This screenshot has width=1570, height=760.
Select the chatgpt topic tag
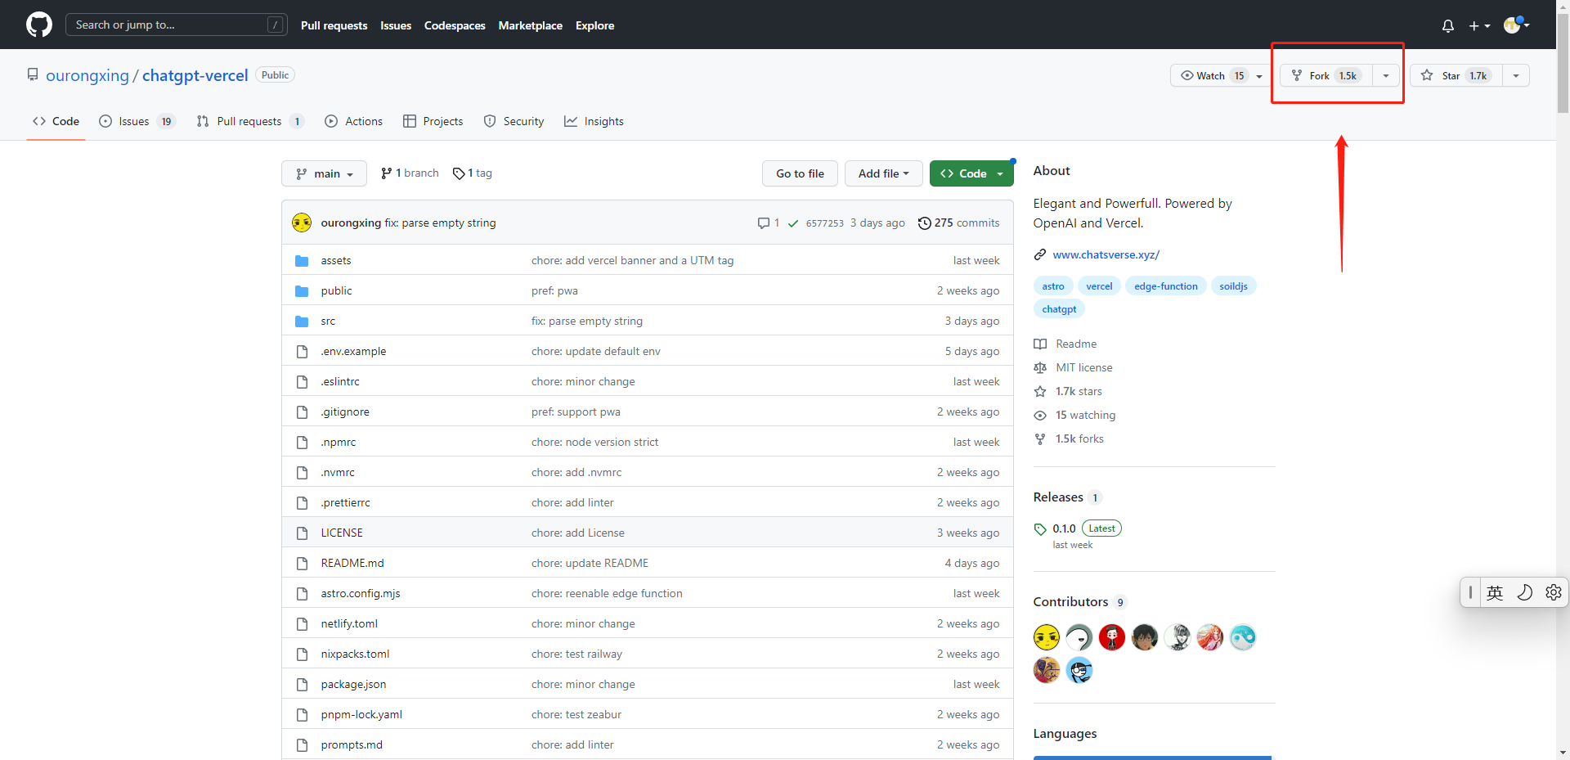click(x=1059, y=309)
